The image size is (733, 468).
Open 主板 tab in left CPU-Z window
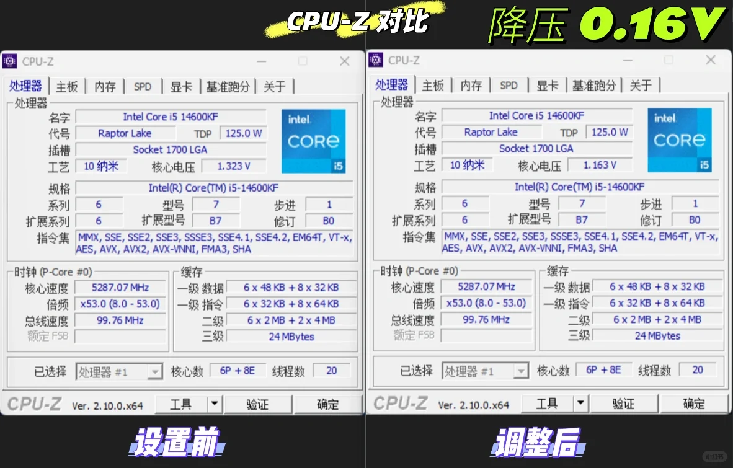pyautogui.click(x=67, y=86)
